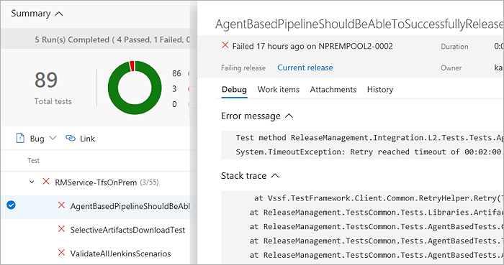
Task: Click the Bug document icon
Action: coord(20,138)
